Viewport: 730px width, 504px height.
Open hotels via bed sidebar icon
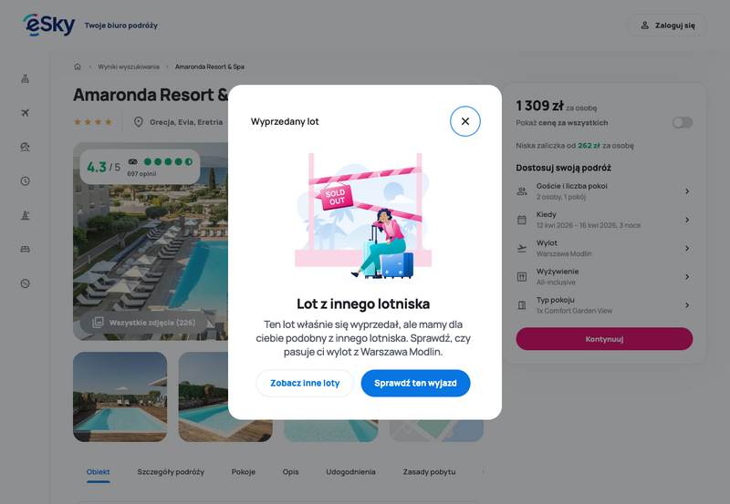pyautogui.click(x=26, y=249)
